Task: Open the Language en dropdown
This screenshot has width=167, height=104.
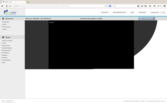Action: coord(162,13)
